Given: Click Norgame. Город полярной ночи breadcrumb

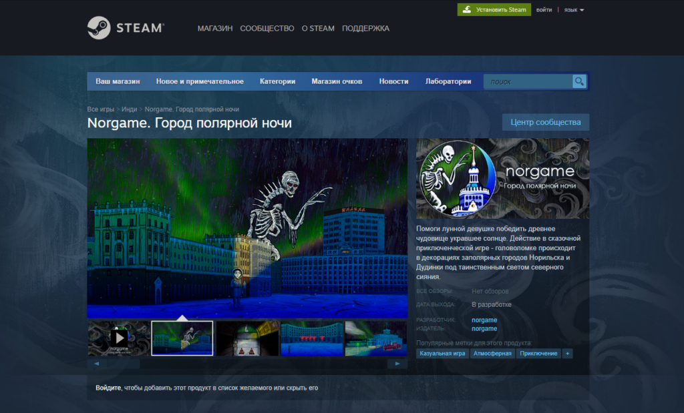Looking at the screenshot, I should click(x=192, y=109).
